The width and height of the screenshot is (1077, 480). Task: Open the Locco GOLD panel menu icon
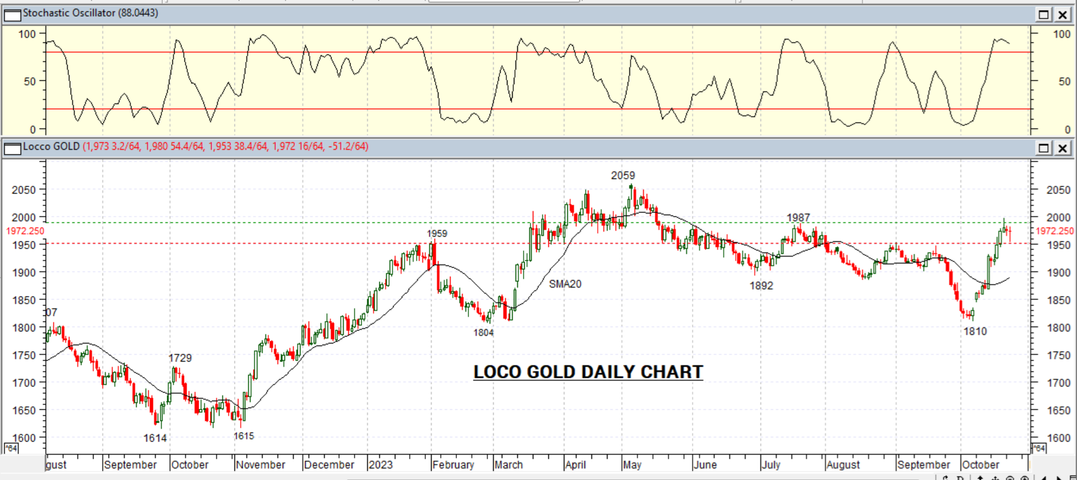click(x=12, y=148)
